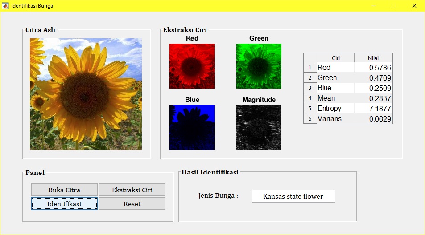
Task: Run the Identifikasi button
Action: tap(64, 203)
